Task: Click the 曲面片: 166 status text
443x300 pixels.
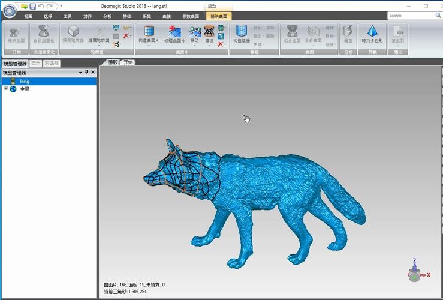Action: click(115, 285)
